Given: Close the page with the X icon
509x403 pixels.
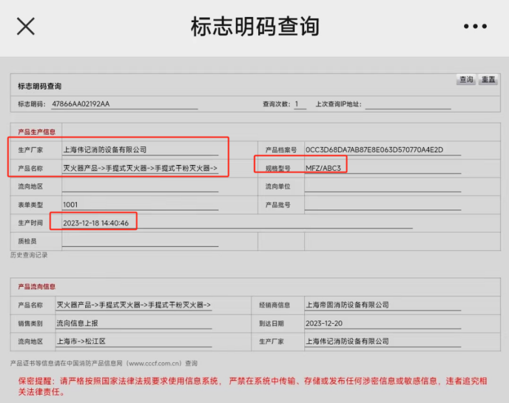Looking at the screenshot, I should pos(25,26).
